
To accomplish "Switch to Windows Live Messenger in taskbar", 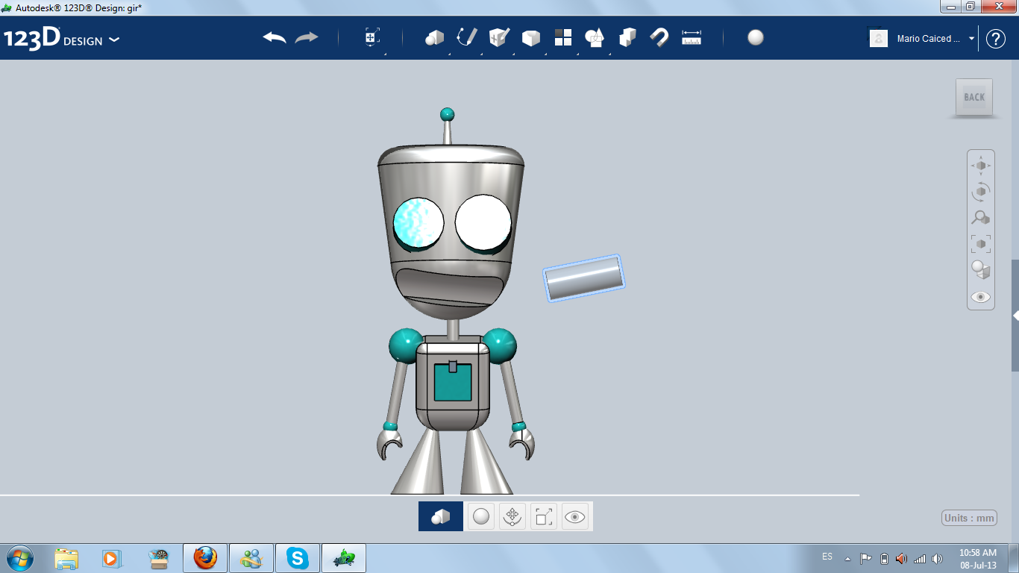I will pyautogui.click(x=251, y=558).
